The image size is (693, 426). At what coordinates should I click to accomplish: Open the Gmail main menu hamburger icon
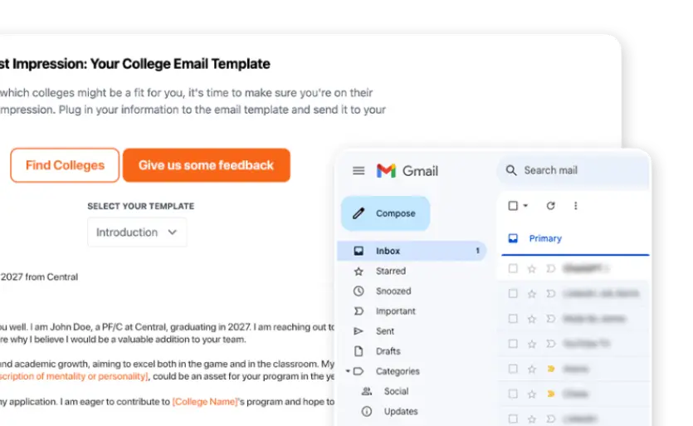(x=359, y=171)
